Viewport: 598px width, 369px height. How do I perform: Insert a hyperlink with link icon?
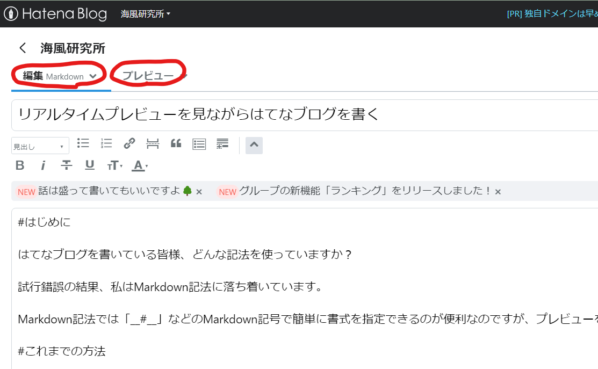tap(129, 143)
